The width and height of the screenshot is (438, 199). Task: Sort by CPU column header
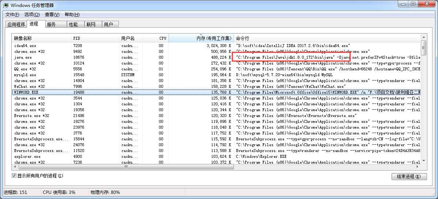[156, 38]
